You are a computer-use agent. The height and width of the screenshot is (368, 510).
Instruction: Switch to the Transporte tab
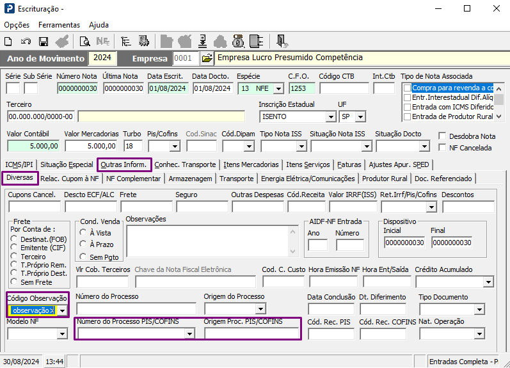[237, 179]
